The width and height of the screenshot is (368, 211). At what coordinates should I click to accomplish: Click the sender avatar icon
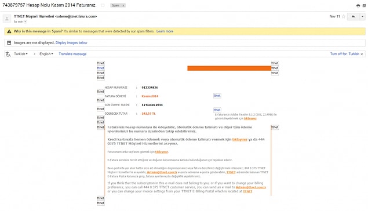click(x=7, y=19)
